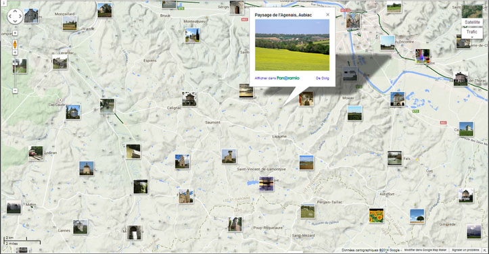Pick up the orange Street View pegman
The image size is (489, 254).
15,45
